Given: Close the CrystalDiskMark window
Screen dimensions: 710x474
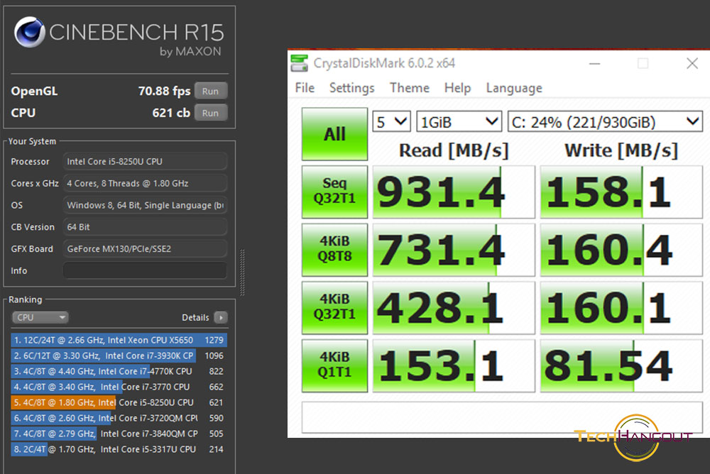Looking at the screenshot, I should [692, 63].
